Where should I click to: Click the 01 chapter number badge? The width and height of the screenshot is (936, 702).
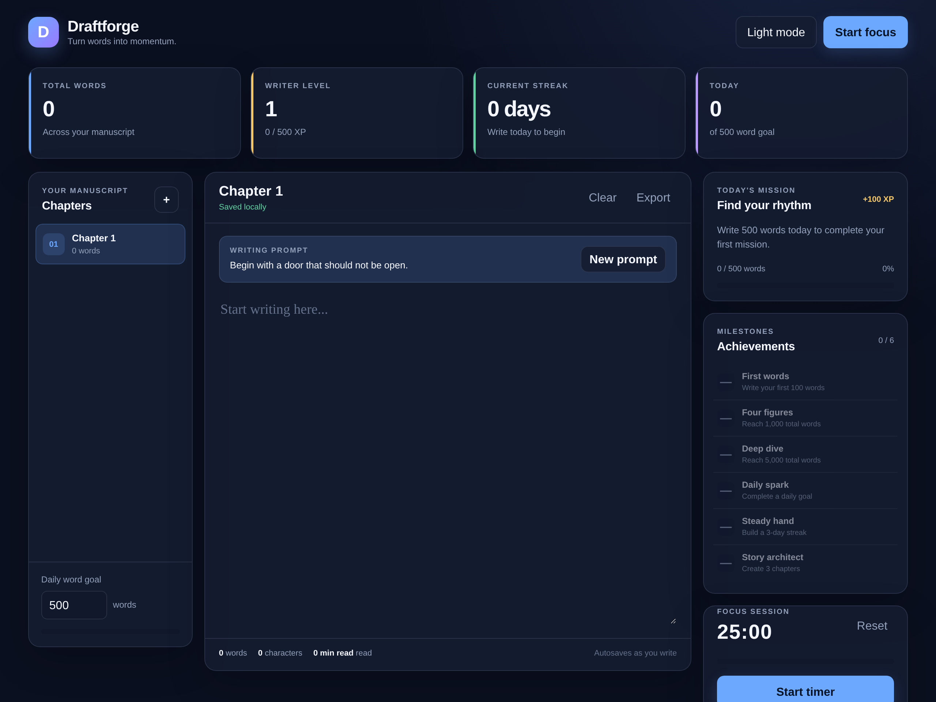(54, 244)
